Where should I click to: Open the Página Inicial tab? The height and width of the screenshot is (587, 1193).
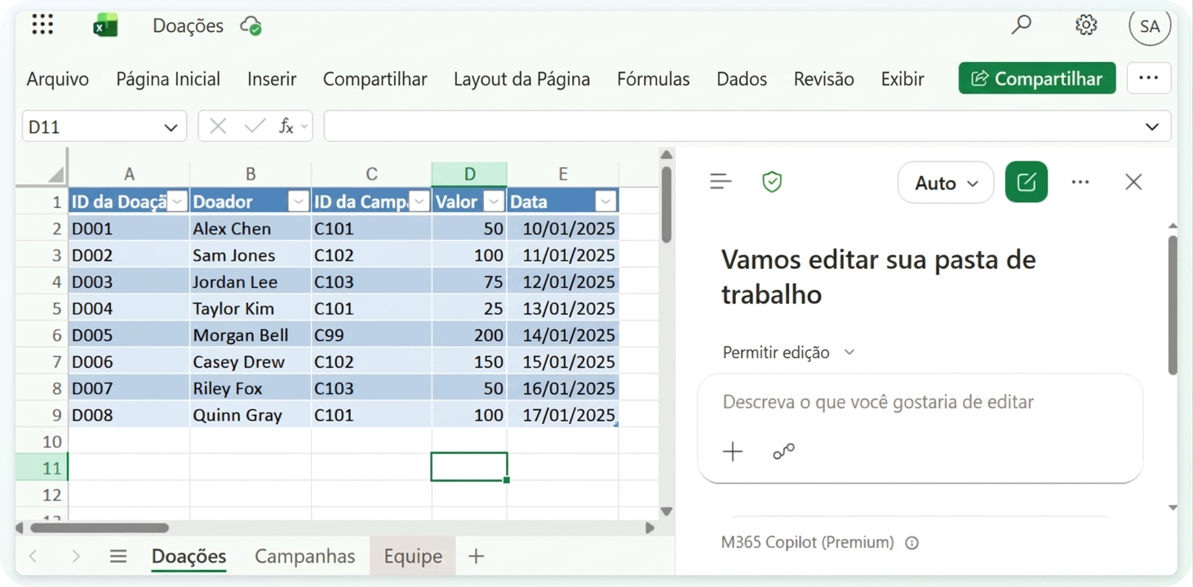(x=168, y=79)
